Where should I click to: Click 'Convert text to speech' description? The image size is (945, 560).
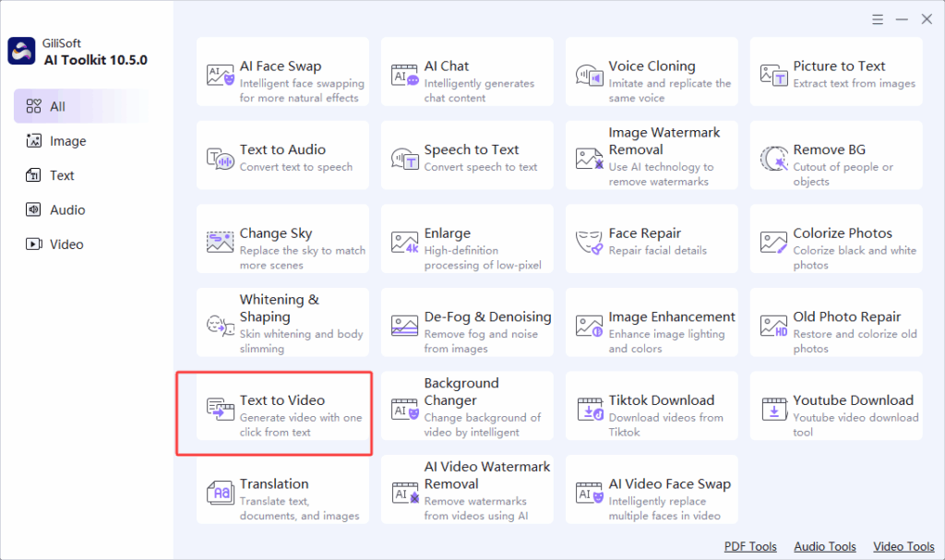click(296, 166)
